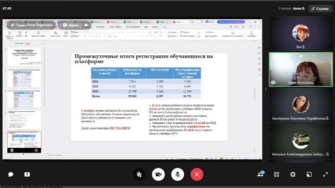Viewport: 335px width, 188px height.
Task: Click the add slide plus below thumbnails
Action: 24,154
